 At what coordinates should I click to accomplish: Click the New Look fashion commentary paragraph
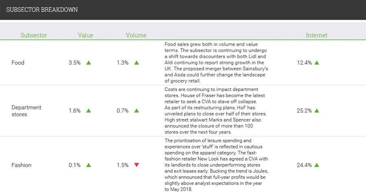[x=216, y=165]
